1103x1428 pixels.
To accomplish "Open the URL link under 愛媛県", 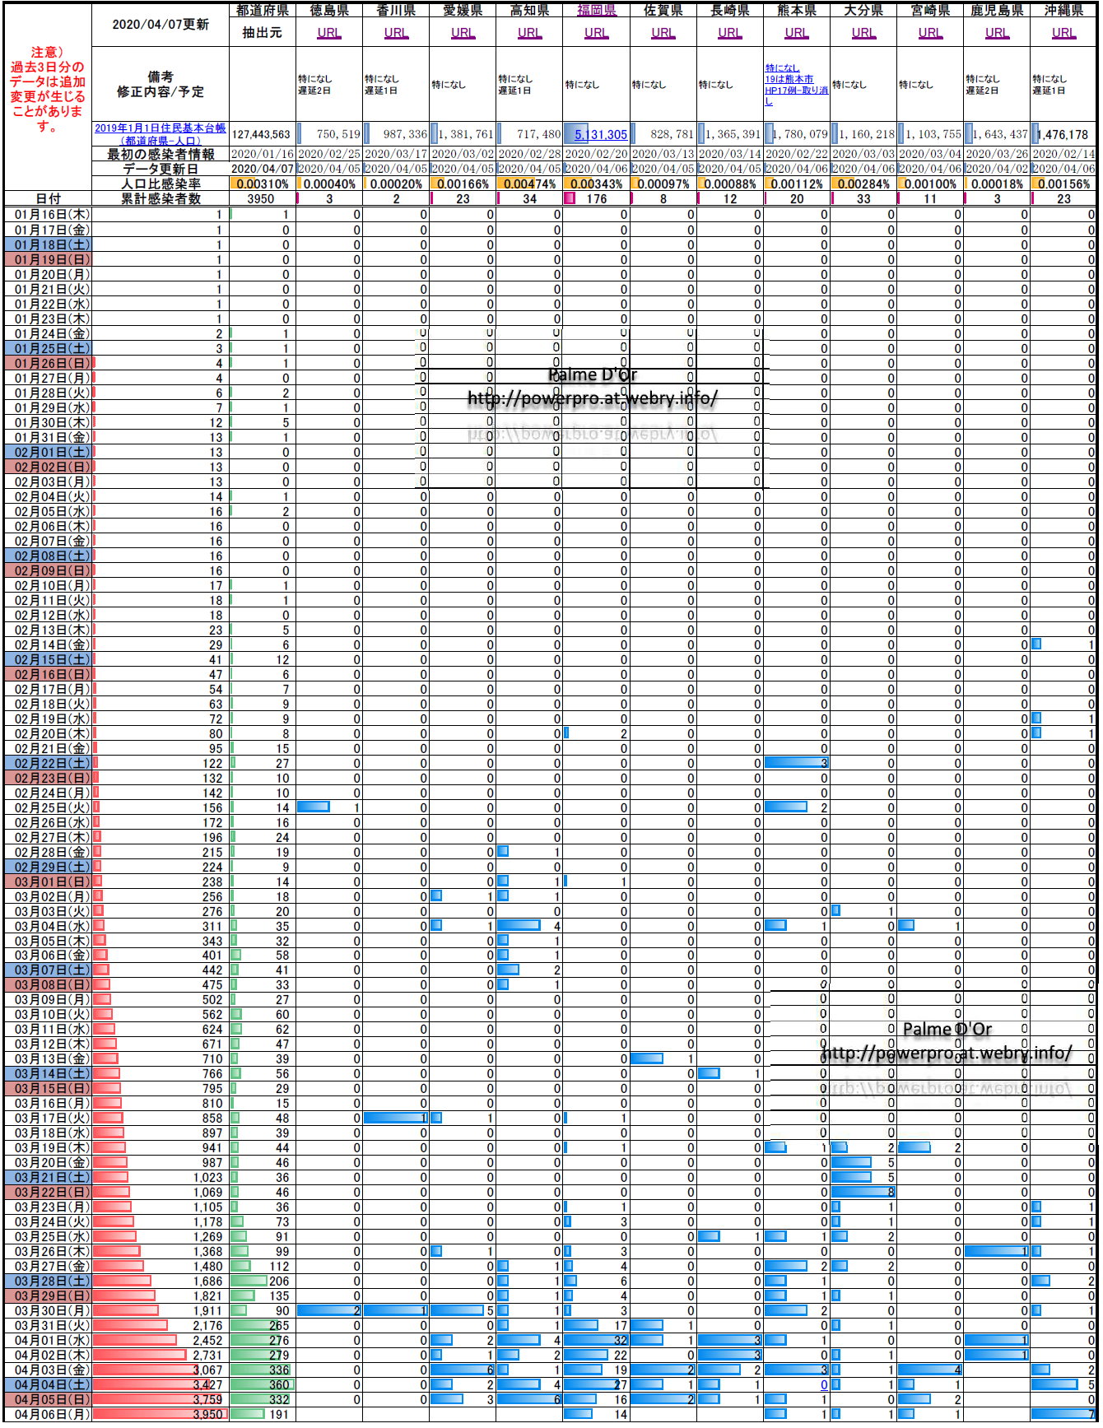I will pyautogui.click(x=463, y=33).
